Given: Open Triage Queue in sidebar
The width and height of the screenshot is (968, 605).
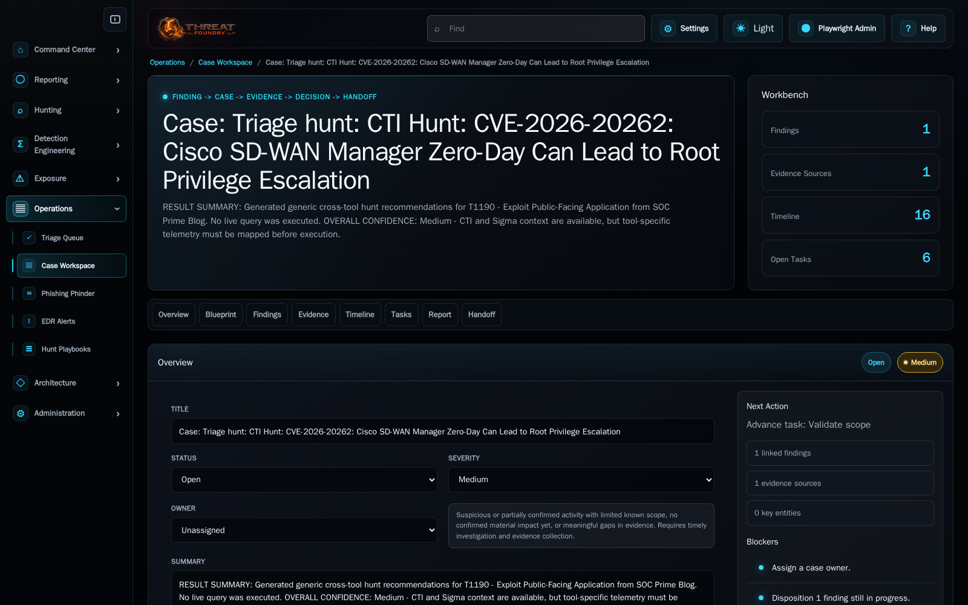Looking at the screenshot, I should click(x=71, y=238).
